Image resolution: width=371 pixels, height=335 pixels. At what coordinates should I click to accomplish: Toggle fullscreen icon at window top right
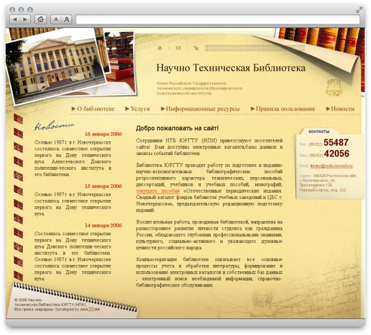tap(359, 10)
